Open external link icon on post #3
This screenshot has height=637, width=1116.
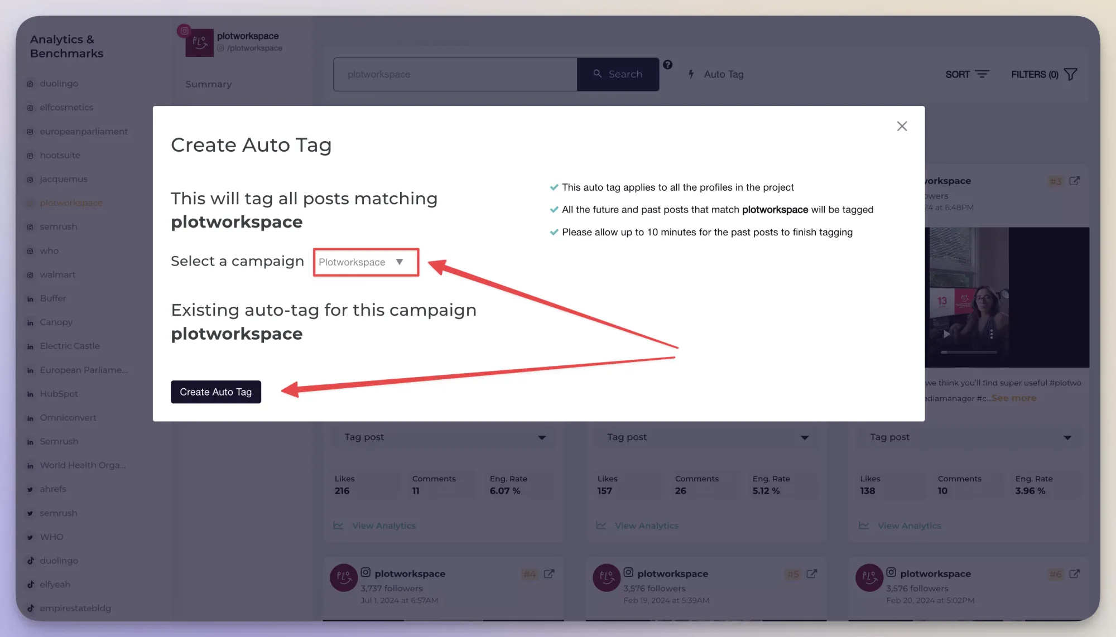1075,181
